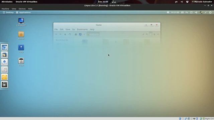Open Bookmarks menu in Home window
Screen dimensions: 214x120
coord(82,29)
